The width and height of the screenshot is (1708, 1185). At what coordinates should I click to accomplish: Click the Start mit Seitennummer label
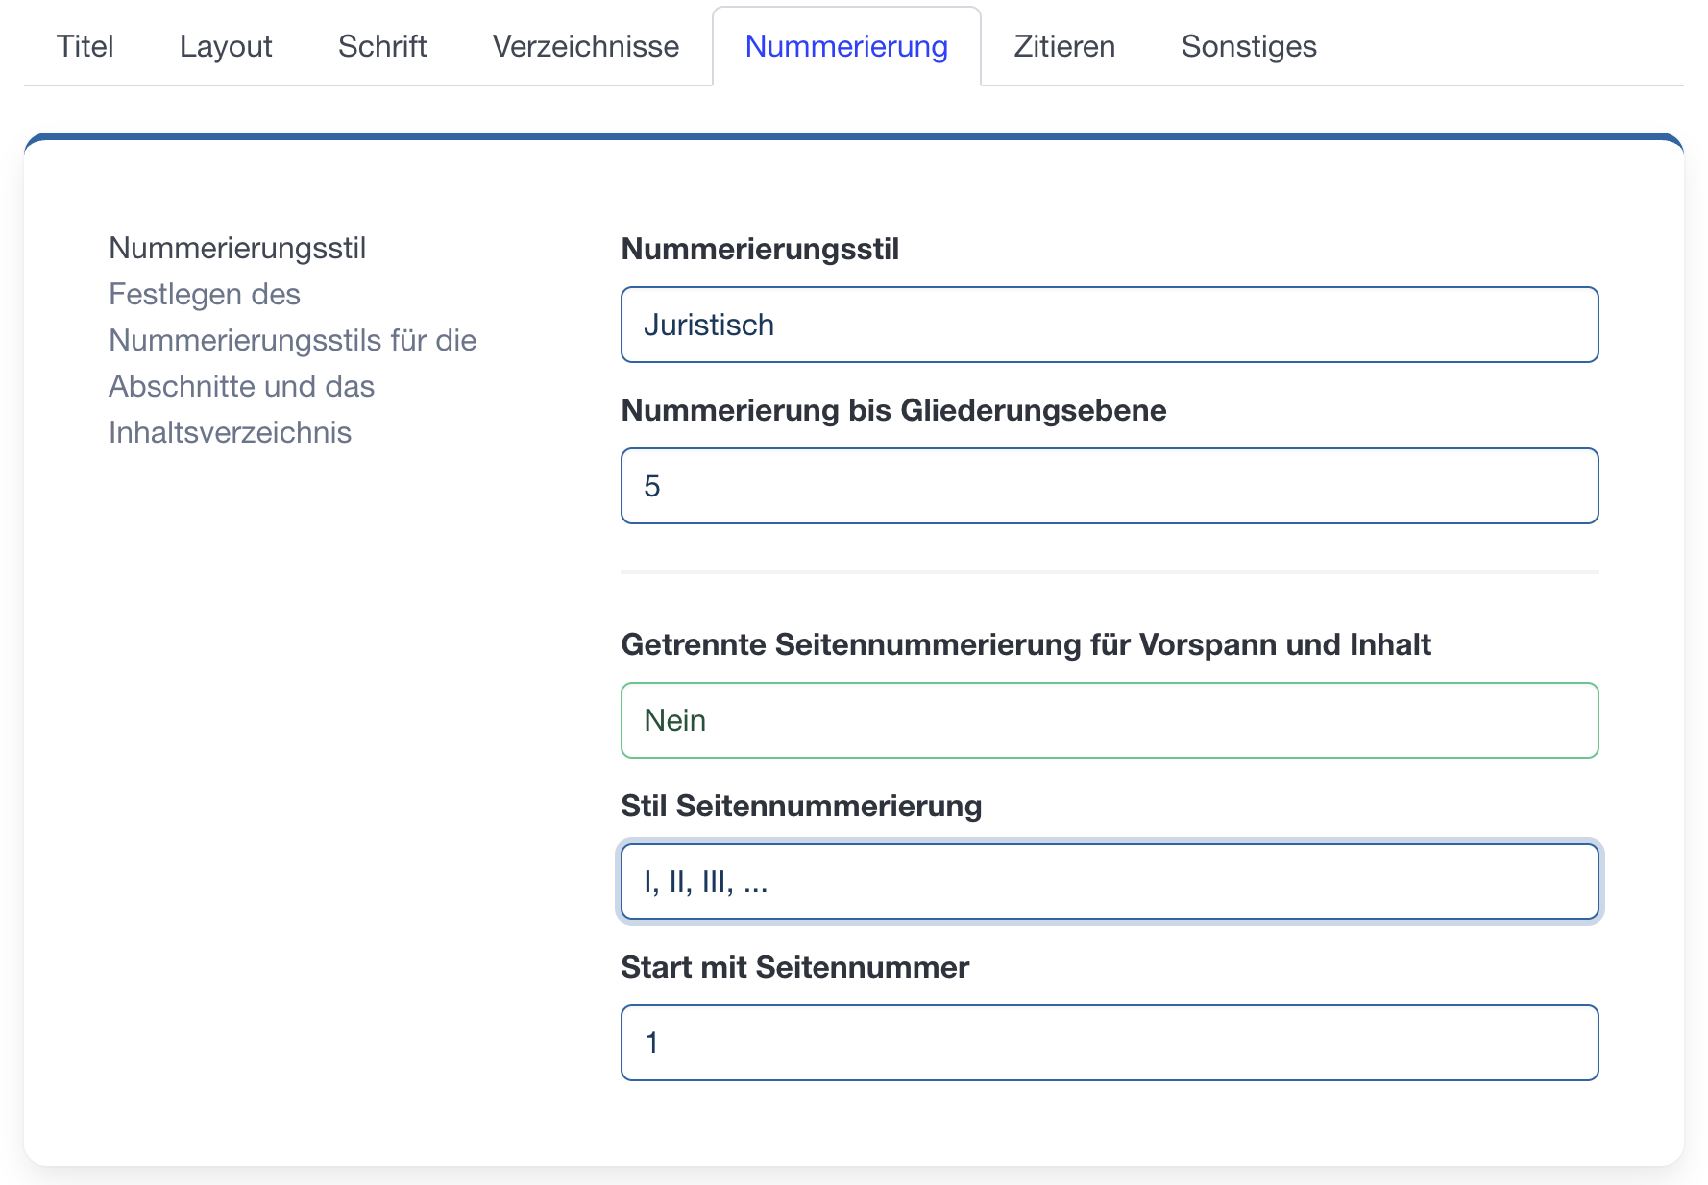[x=794, y=967]
